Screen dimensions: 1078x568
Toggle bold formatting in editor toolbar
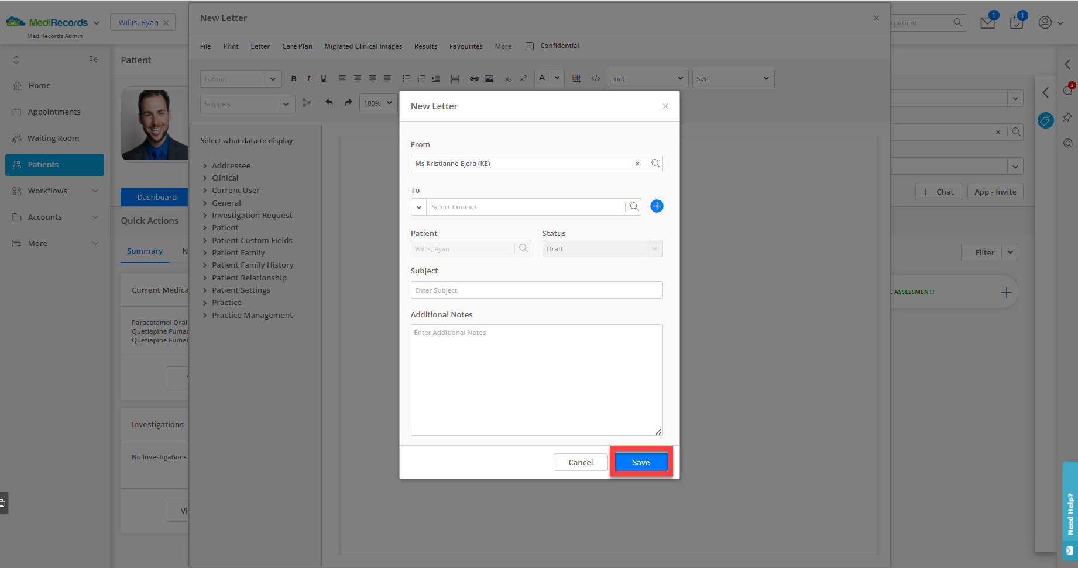coord(294,79)
